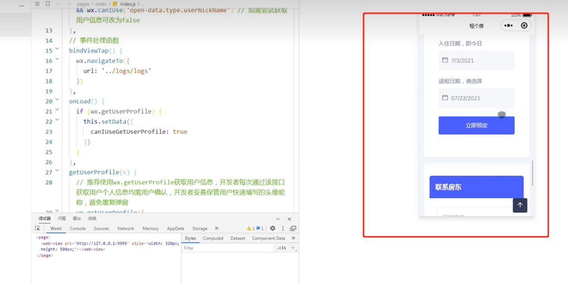Switch to the Computed sub-tab
This screenshot has height=284, width=568.
213,238
